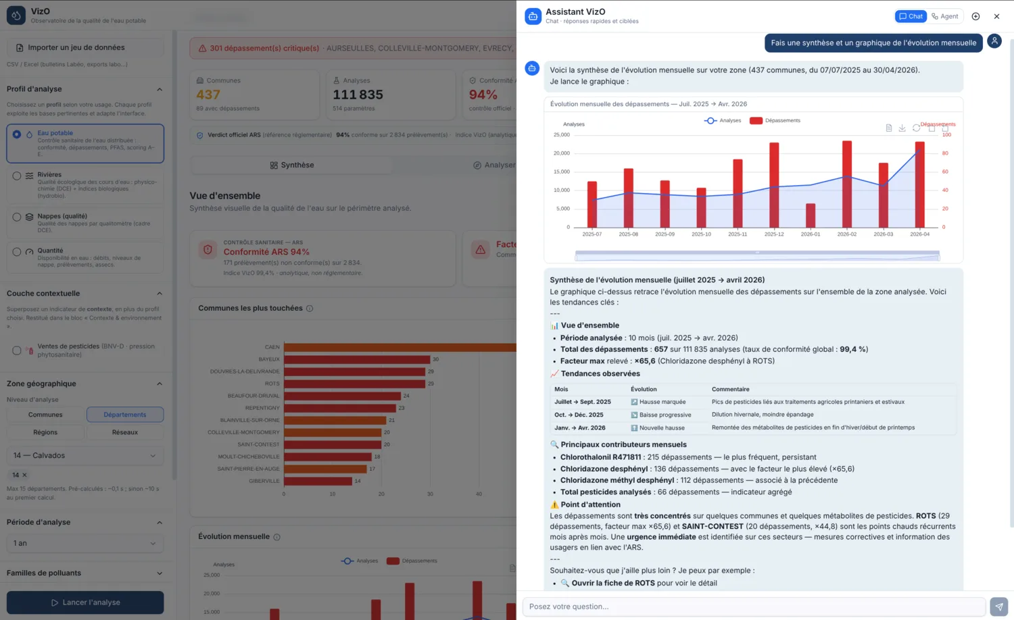The width and height of the screenshot is (1014, 620).
Task: Click the Communes building icon
Action: click(x=200, y=80)
